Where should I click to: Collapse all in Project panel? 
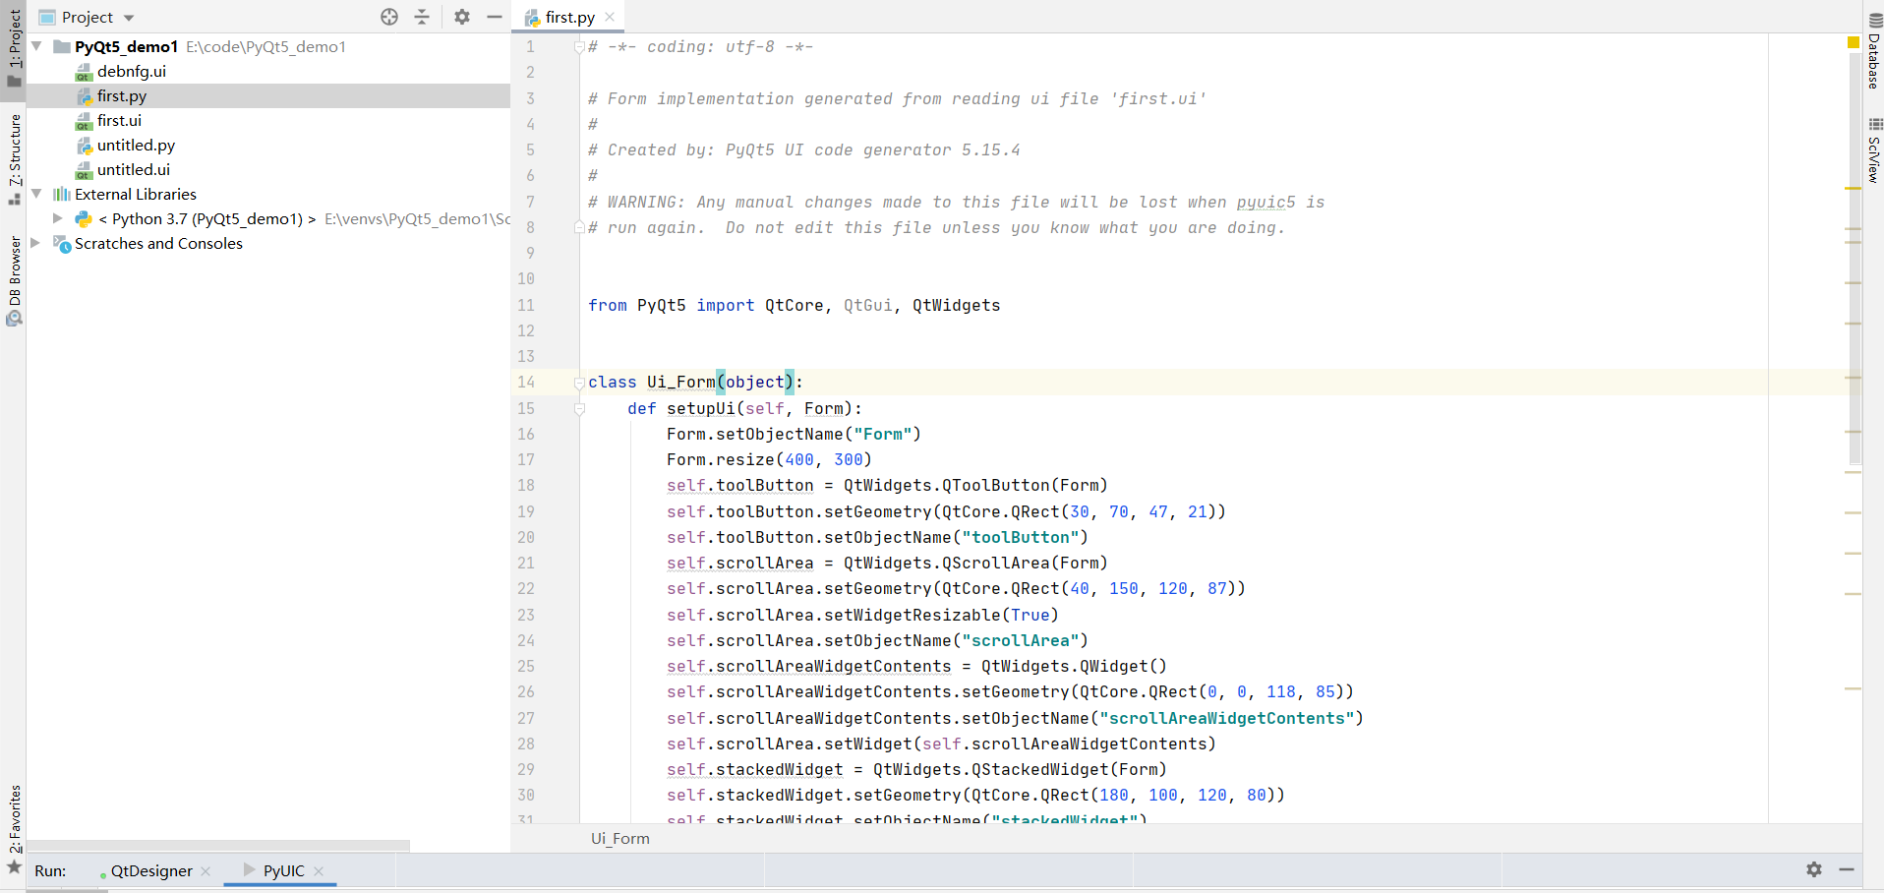click(x=422, y=17)
